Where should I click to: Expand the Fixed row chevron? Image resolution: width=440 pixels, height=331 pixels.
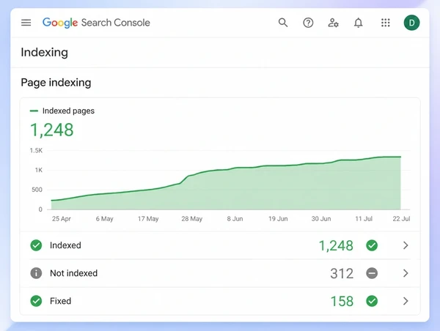click(406, 301)
